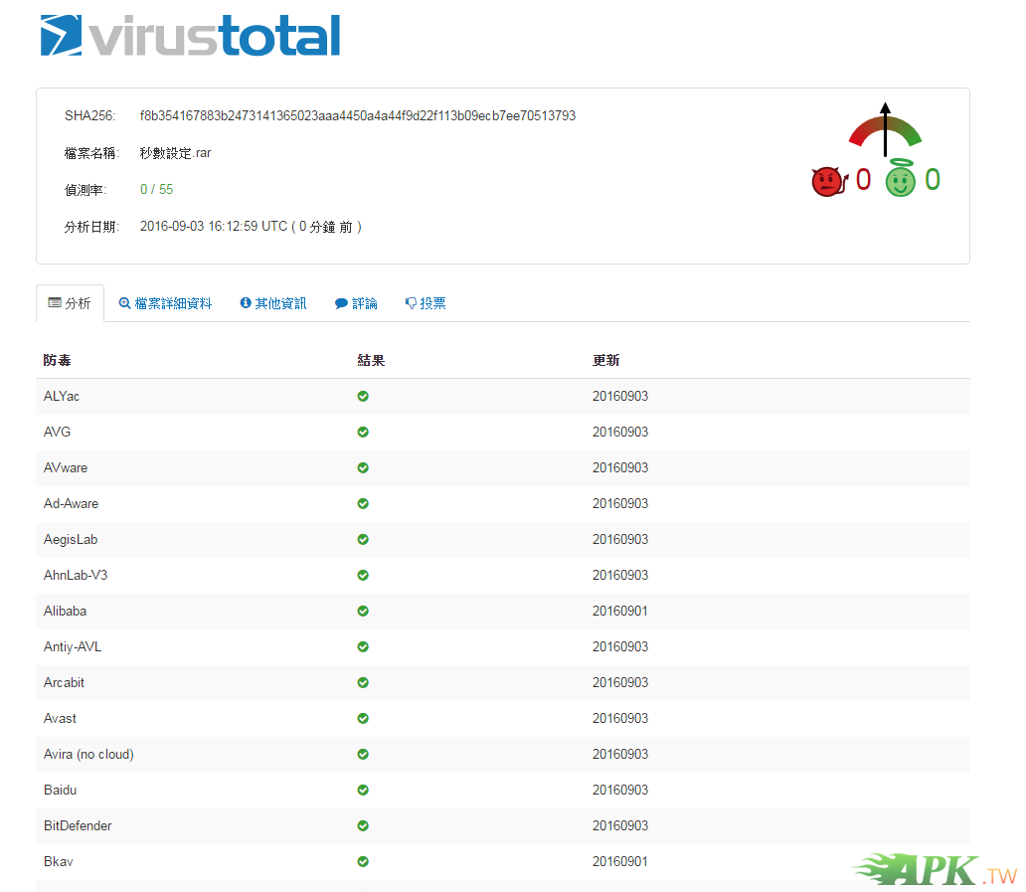Click the green check icon for Antiy-AVL
1026x892 pixels.
pyautogui.click(x=363, y=646)
